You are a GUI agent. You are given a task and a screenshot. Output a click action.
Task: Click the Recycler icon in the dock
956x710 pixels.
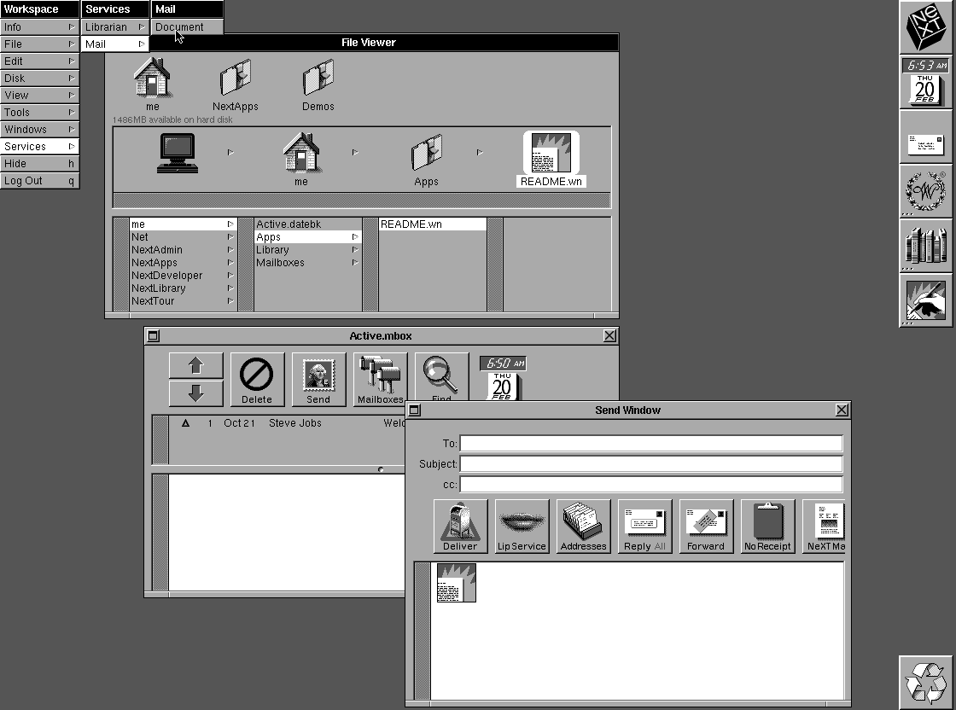(925, 683)
